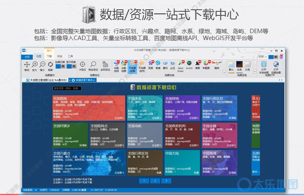Screen dimensions: 304x195
Task: Click the gift icon near skin toggle
Action: 281,57
